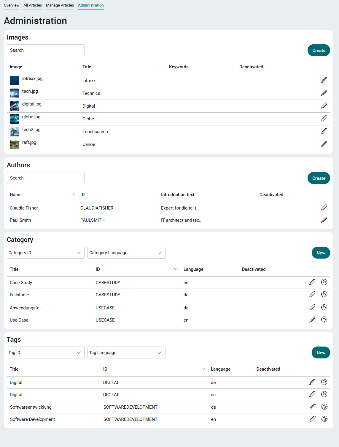Image resolution: width=339 pixels, height=447 pixels.
Task: Edit author Claudia Fisher
Action: (324, 207)
